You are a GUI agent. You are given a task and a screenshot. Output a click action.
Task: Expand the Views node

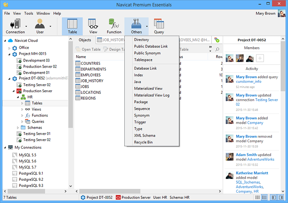[x=22, y=109]
